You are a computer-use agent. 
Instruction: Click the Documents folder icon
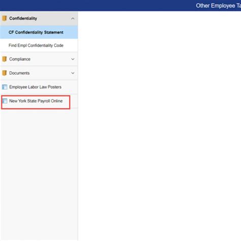click(x=5, y=73)
